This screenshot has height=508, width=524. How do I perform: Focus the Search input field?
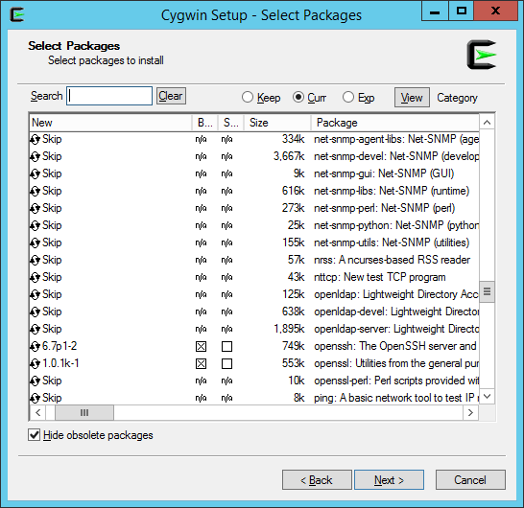coord(109,96)
